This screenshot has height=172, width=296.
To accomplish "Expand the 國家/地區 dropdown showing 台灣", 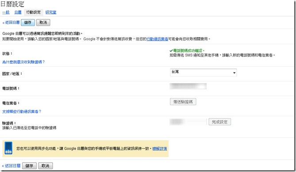I will pyautogui.click(x=204, y=73).
